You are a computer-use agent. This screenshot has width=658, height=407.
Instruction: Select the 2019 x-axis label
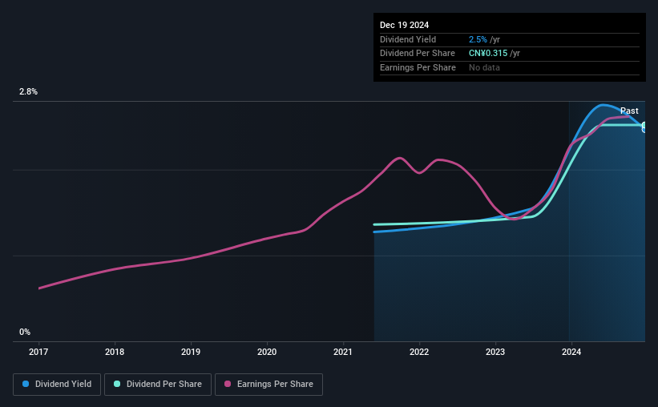point(191,352)
